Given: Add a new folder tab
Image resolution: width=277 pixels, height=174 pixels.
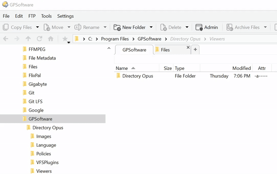Looking at the screenshot, I should point(195,49).
